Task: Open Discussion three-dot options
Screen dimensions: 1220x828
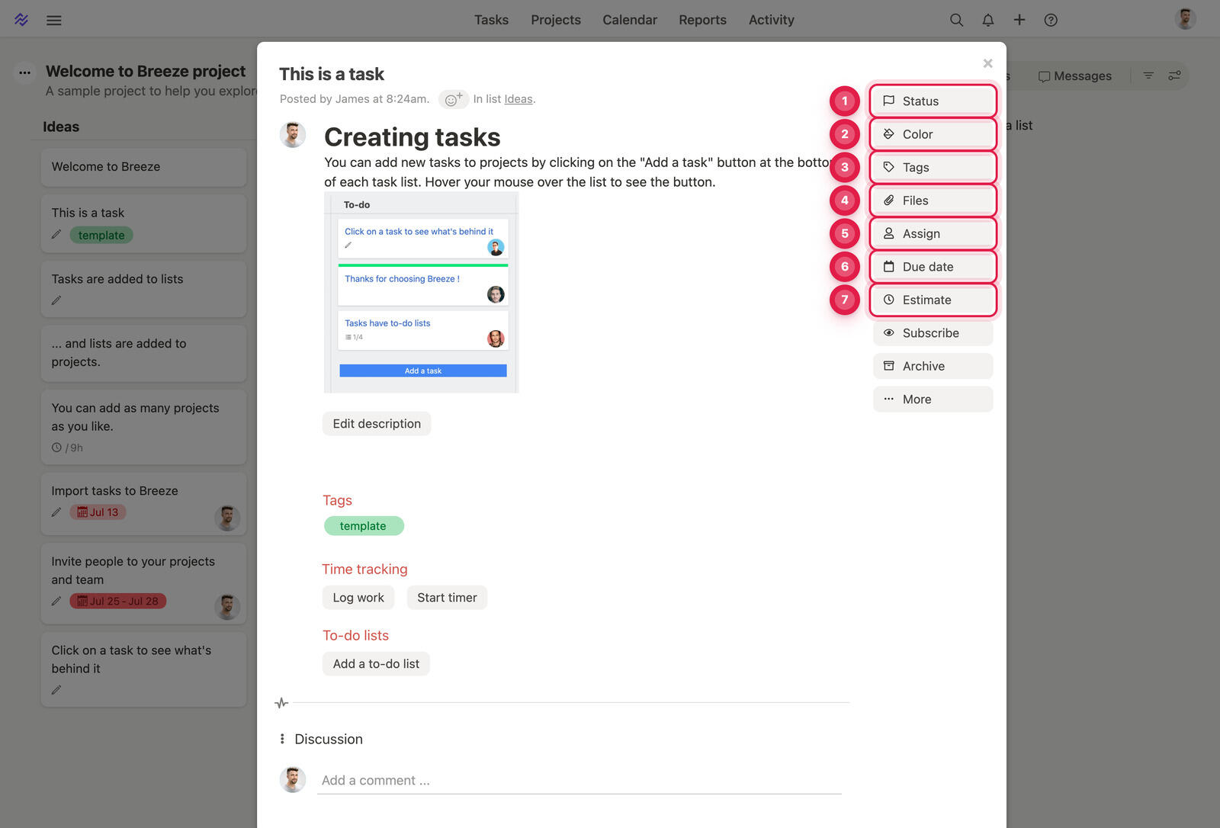Action: [x=282, y=739]
